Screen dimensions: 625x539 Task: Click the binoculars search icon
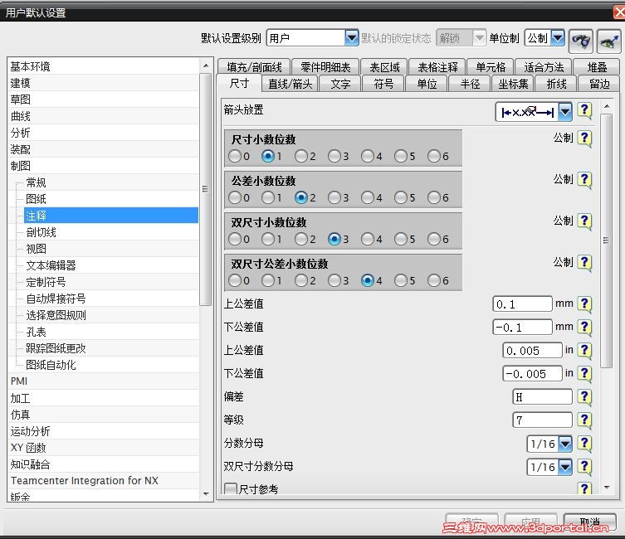pyautogui.click(x=581, y=41)
